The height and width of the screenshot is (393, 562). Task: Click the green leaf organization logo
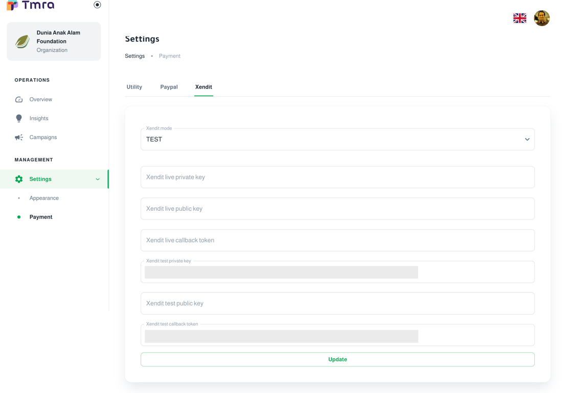pos(23,41)
